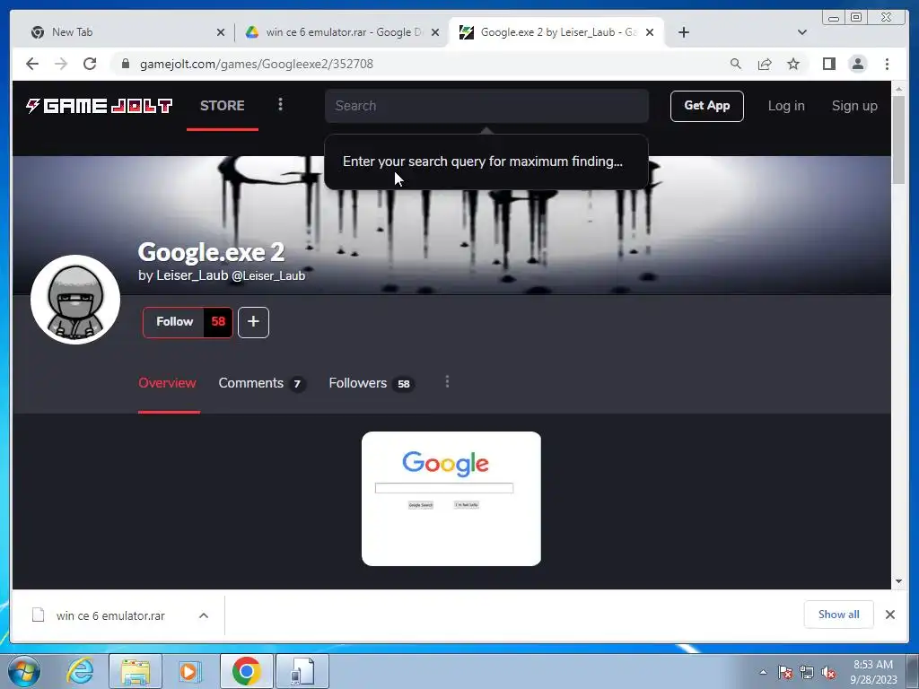919x689 pixels.
Task: Open the Windows Start menu
Action: pyautogui.click(x=24, y=671)
